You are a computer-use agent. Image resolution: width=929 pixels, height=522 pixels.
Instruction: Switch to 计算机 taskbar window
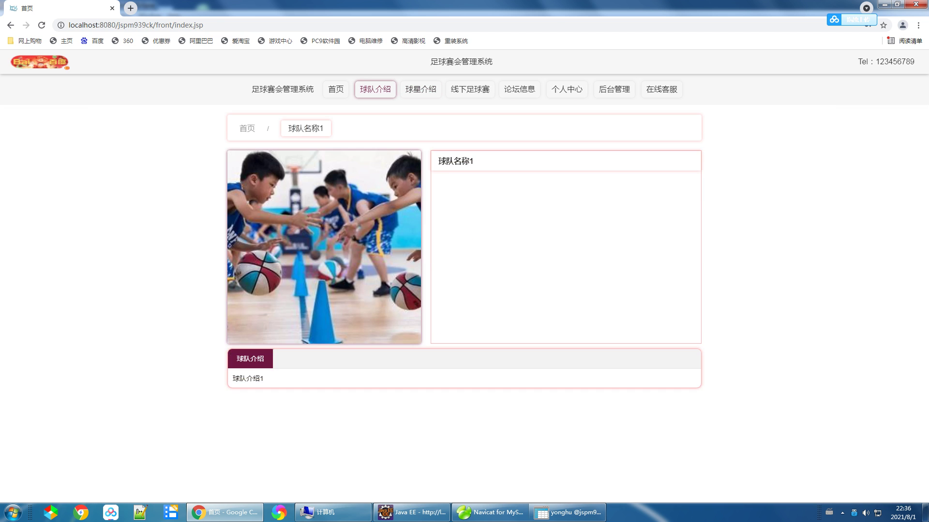tap(333, 512)
